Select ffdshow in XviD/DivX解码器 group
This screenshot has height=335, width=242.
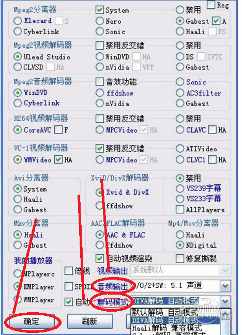pyautogui.click(x=99, y=206)
